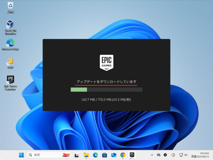Click the taskbar 検索 search box
The height and width of the screenshot is (160, 213).
point(49,155)
